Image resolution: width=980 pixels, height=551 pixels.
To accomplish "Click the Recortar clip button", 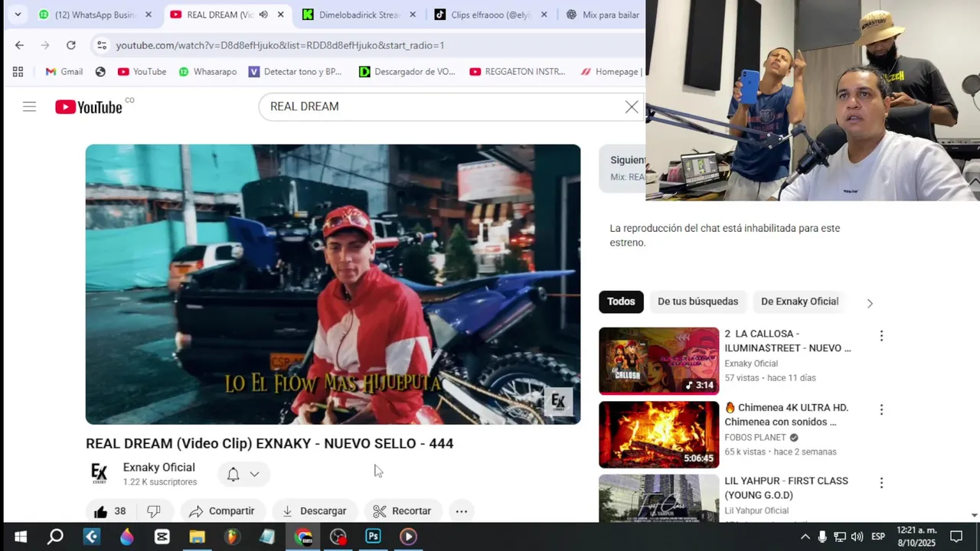I will point(402,511).
